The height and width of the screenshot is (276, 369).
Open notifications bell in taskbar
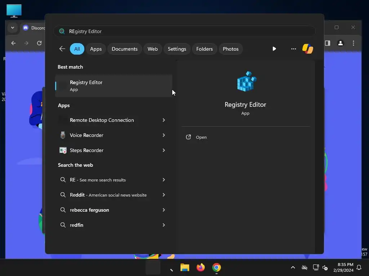tap(359, 267)
